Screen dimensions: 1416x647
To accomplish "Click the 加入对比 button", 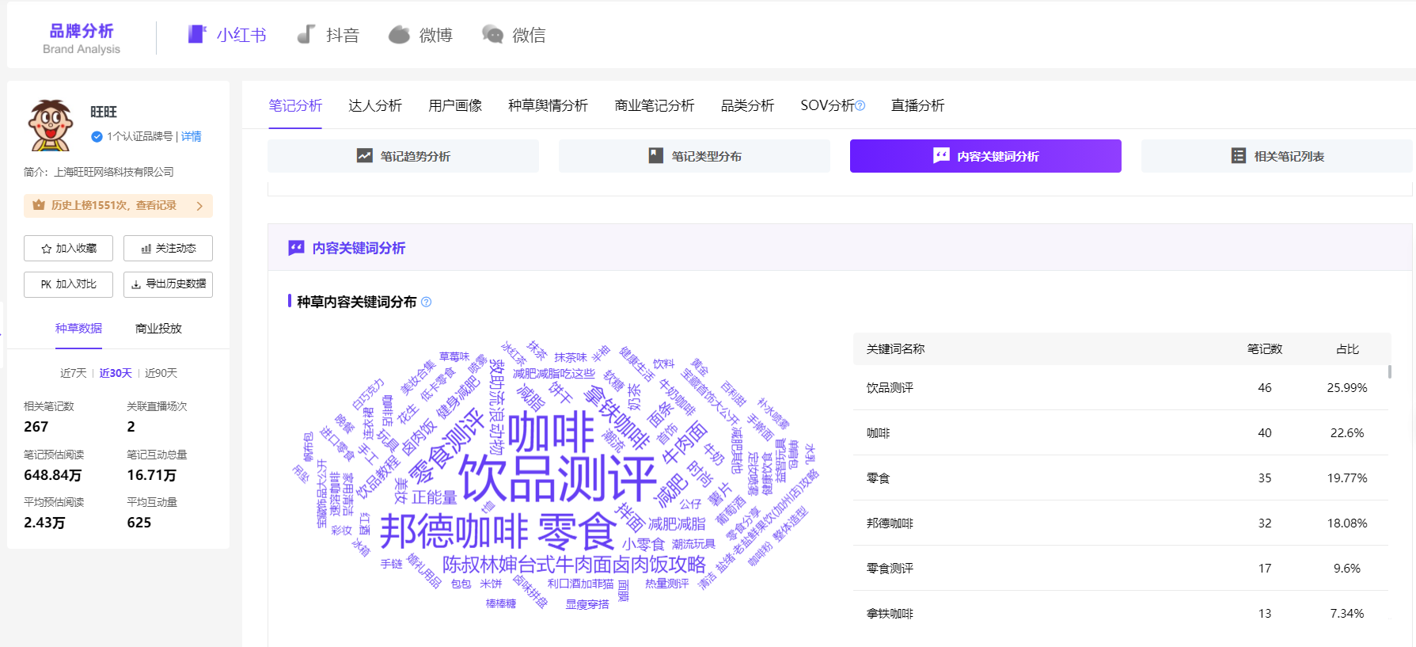I will [x=68, y=284].
